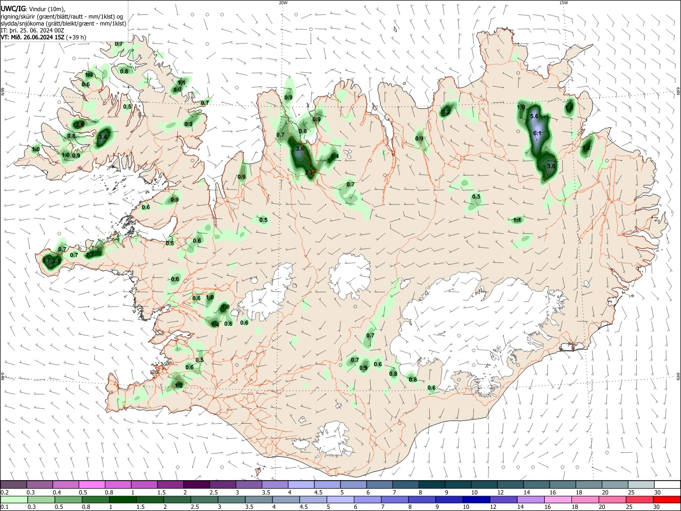Screen dimensions: 681x511
Task: Click the 2.6 value in the Westfjords
Action: pyautogui.click(x=80, y=124)
